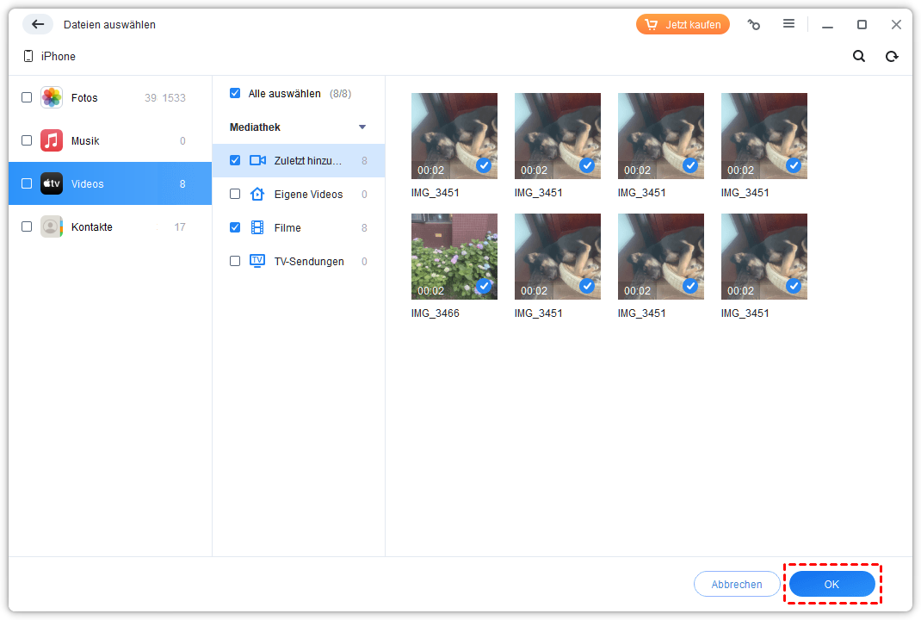Click the iPhone device label
Screen dimensions: 921x620
[59, 57]
